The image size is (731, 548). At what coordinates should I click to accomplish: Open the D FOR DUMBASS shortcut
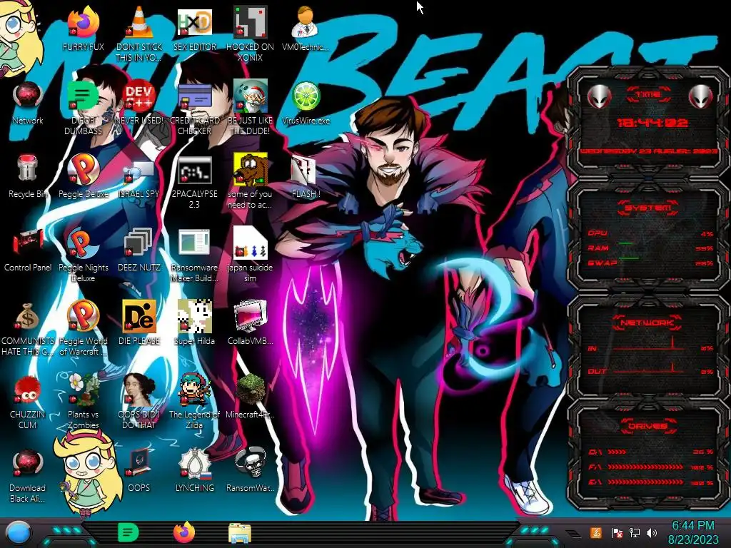click(x=83, y=96)
